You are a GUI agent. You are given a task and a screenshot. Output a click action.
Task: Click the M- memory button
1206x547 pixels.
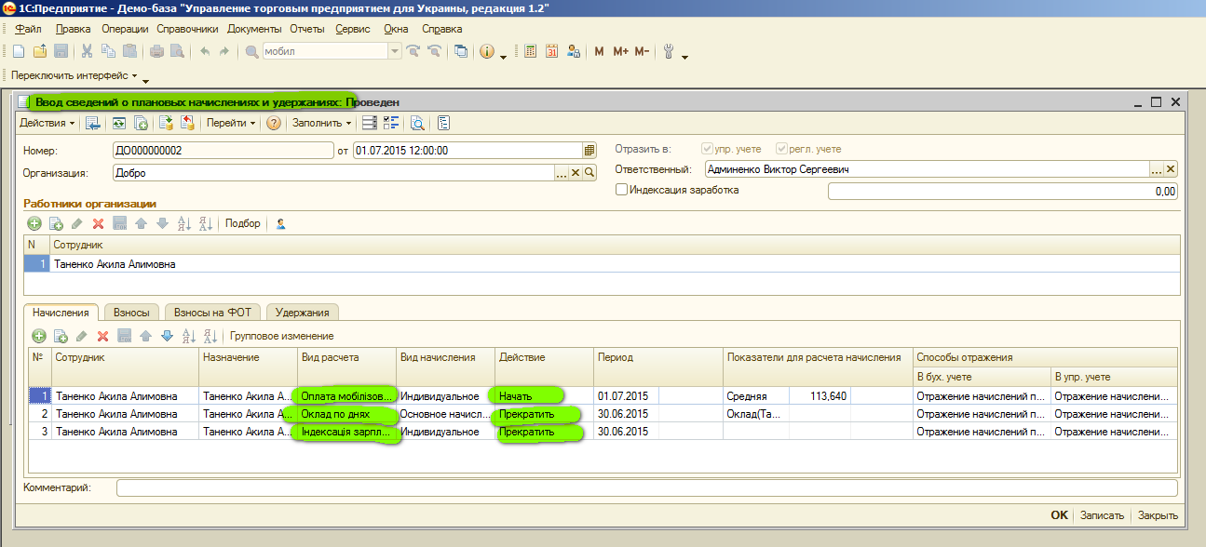click(642, 51)
